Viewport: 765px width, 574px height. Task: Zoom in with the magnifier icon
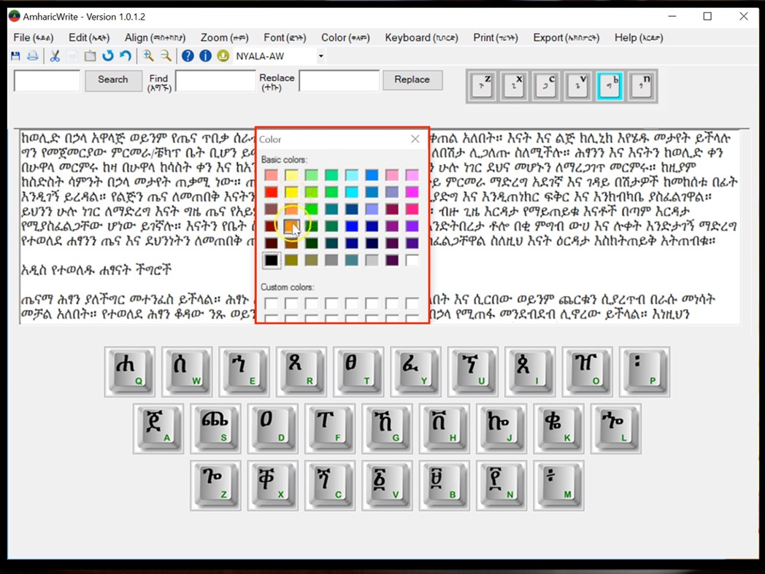pyautogui.click(x=149, y=55)
